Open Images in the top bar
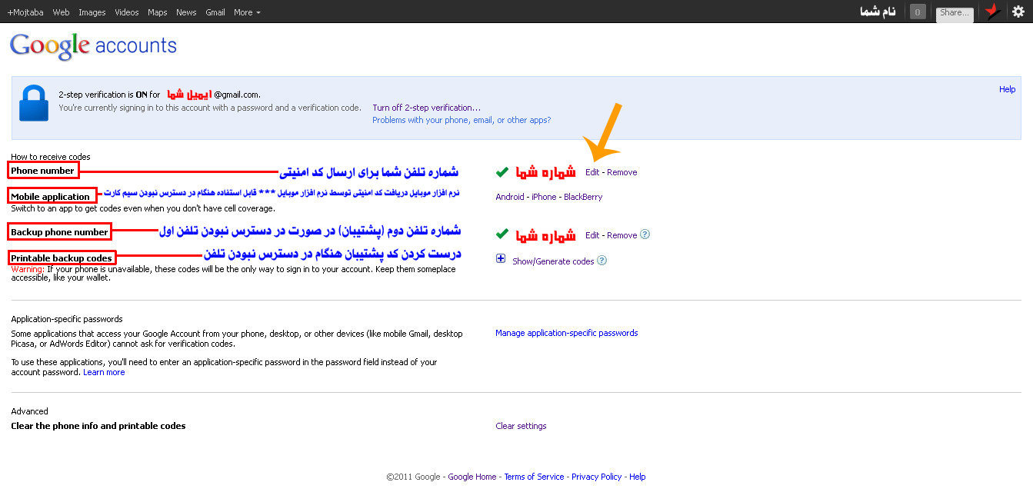This screenshot has height=492, width=1033. (92, 12)
